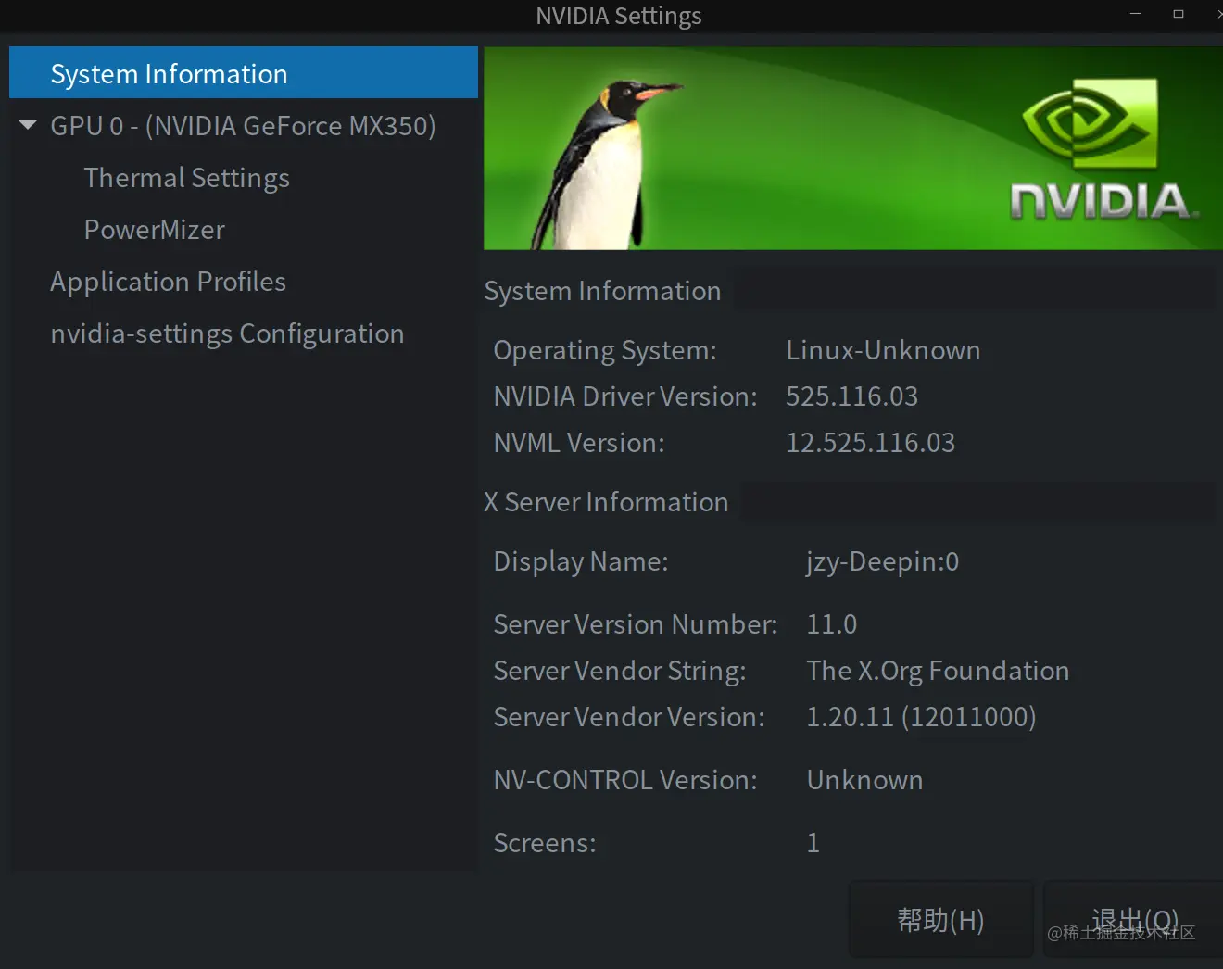Click the X Server Information heading

pos(606,502)
